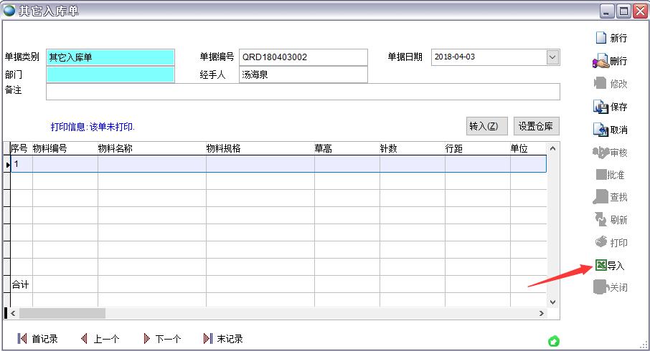Click the 导入 Excel import icon
650x351 pixels.
(x=600, y=265)
